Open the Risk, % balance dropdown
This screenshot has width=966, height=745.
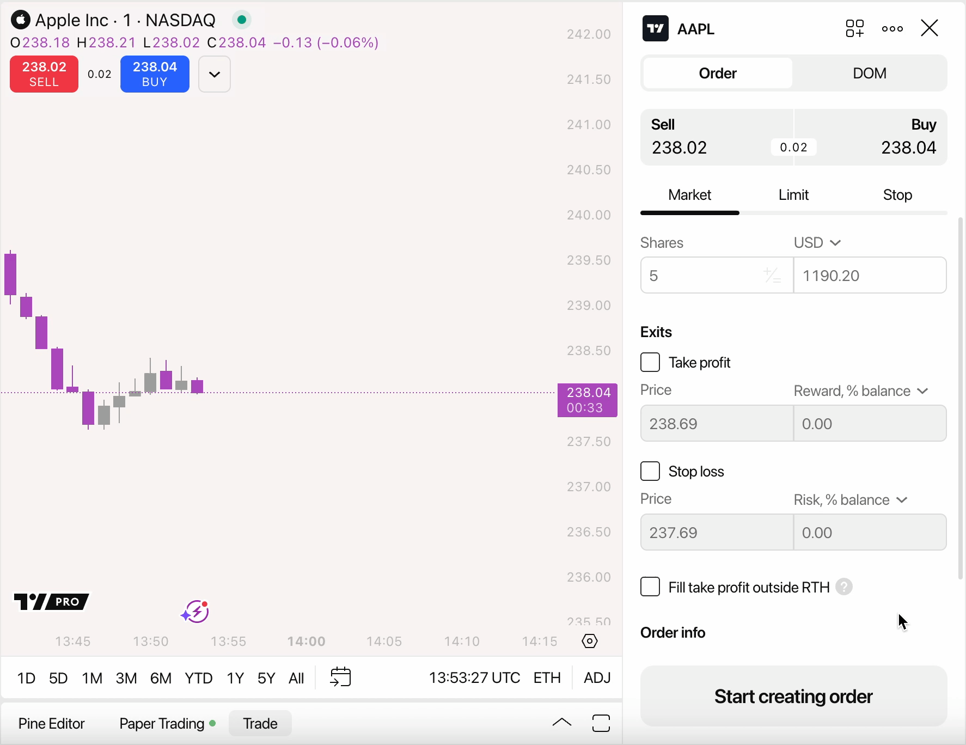click(x=851, y=500)
